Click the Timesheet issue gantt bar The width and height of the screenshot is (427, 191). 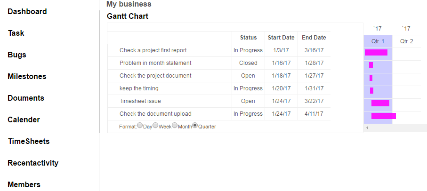380,103
